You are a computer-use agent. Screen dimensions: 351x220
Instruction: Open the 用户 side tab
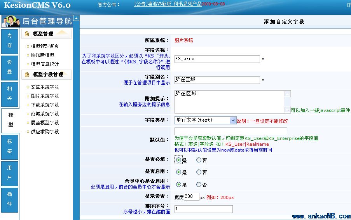[10, 173]
